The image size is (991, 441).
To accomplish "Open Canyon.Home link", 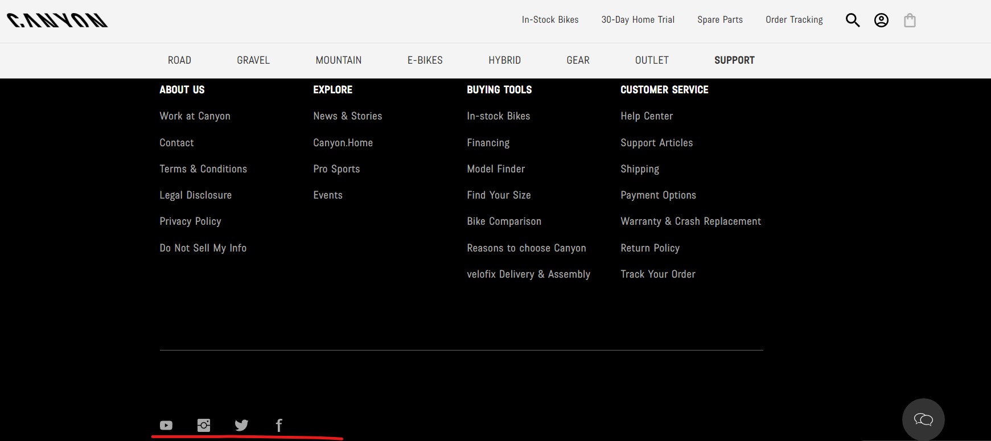I will click(343, 143).
